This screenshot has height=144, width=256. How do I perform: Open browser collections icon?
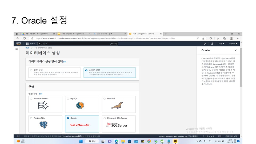point(225,38)
